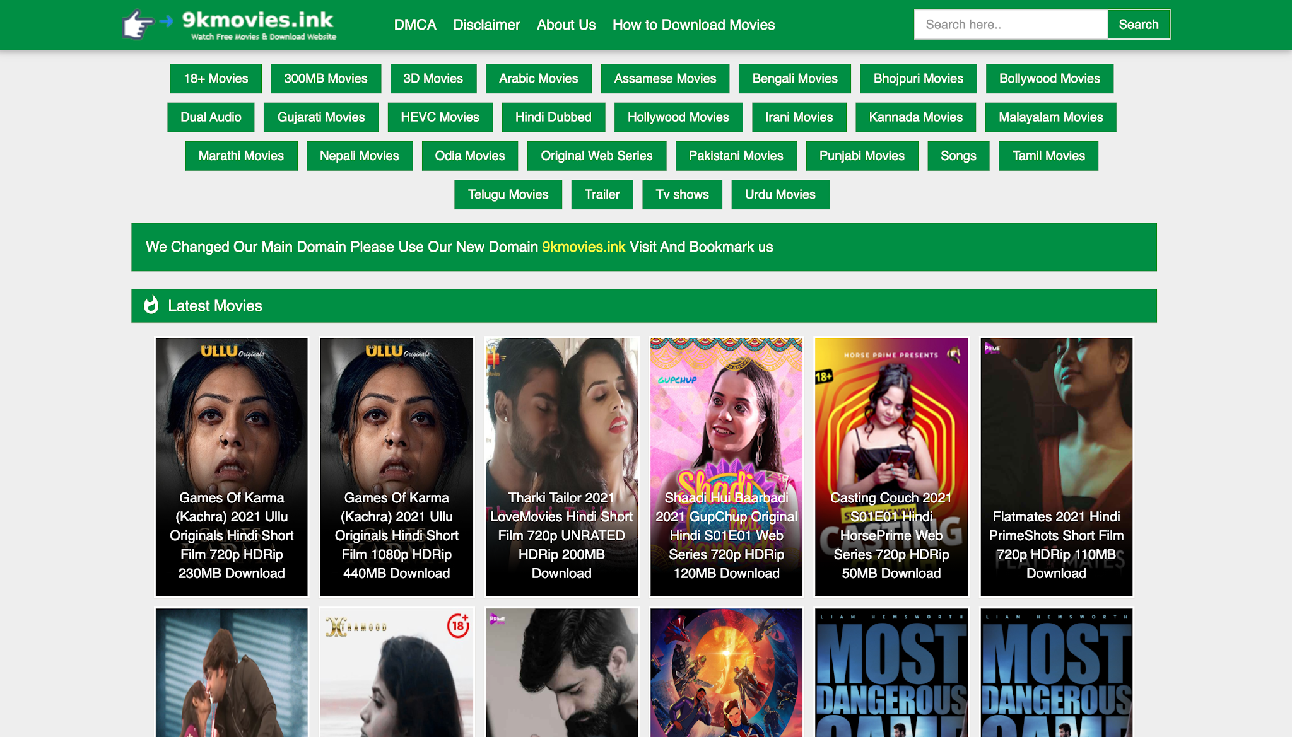This screenshot has height=737, width=1292.
Task: View Kannada Movies
Action: [916, 117]
